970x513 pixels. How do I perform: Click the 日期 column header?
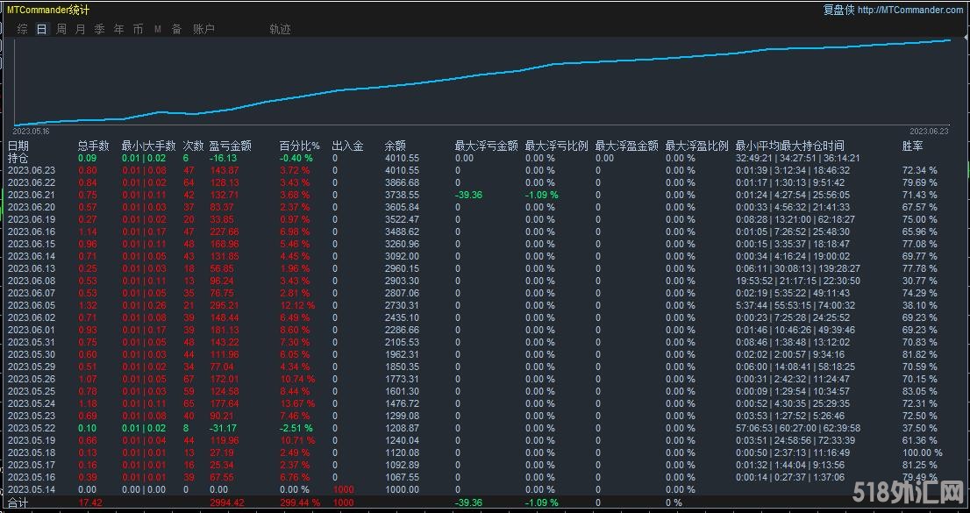coord(18,146)
